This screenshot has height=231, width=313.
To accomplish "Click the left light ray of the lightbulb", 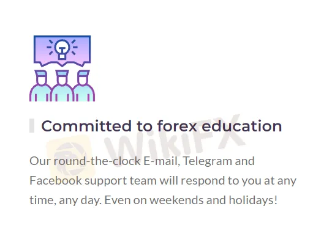I will pyautogui.click(x=49, y=47).
